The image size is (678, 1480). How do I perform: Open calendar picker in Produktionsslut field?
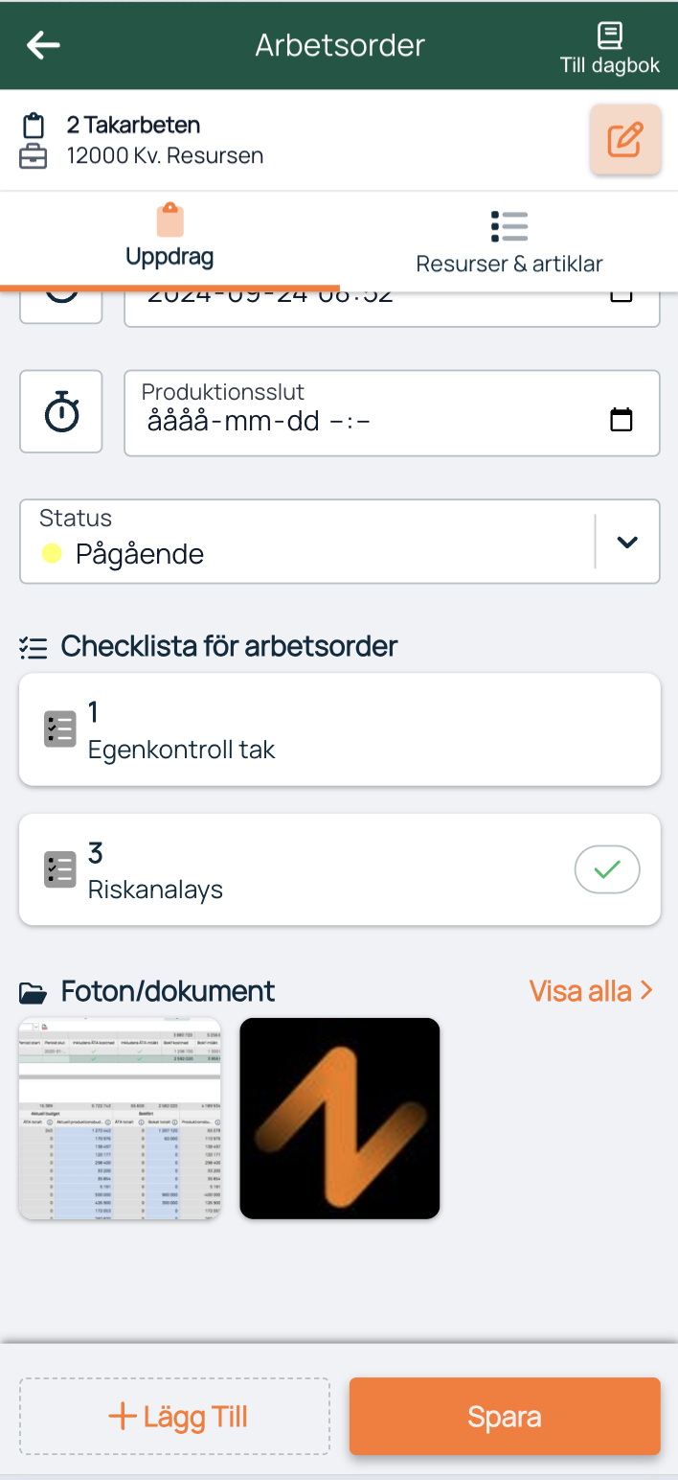point(621,419)
